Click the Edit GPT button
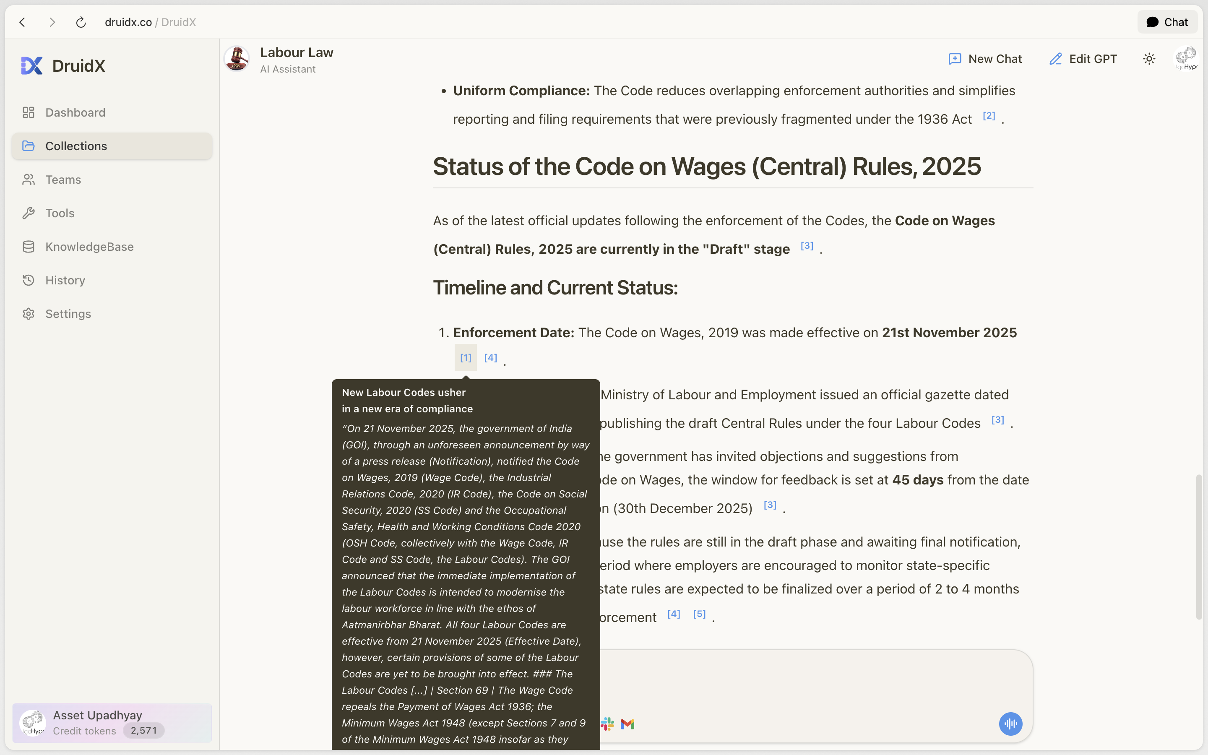Viewport: 1208px width, 755px height. pos(1083,59)
